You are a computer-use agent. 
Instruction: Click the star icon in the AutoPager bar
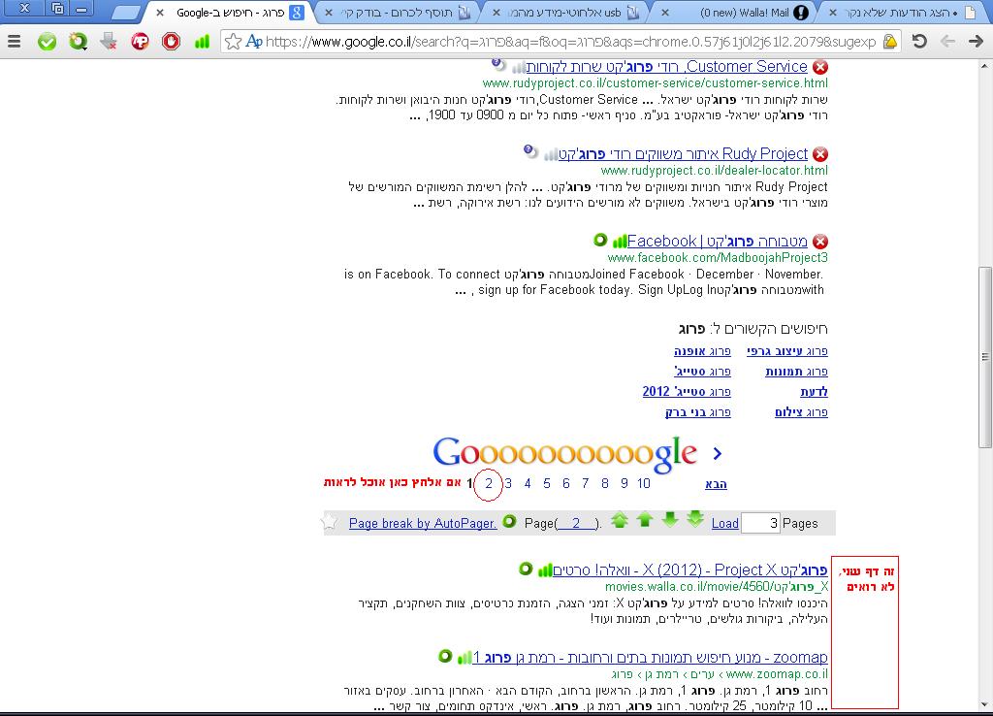[x=330, y=522]
